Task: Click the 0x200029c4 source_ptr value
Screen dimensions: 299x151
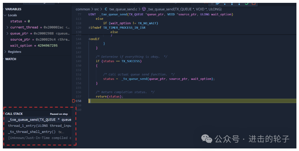Action: [46, 40]
